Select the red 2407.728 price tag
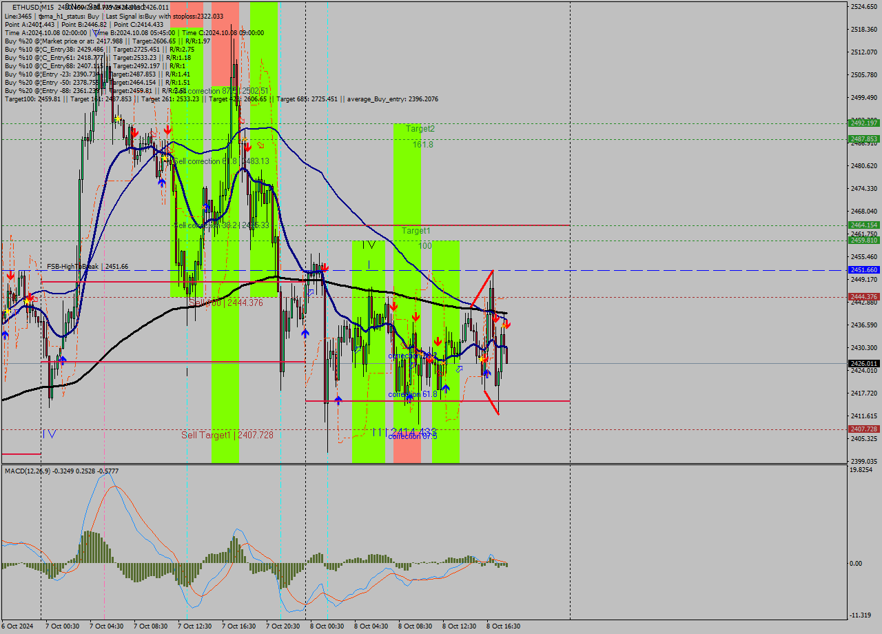Viewport: 882px width, 634px height. pyautogui.click(x=863, y=429)
